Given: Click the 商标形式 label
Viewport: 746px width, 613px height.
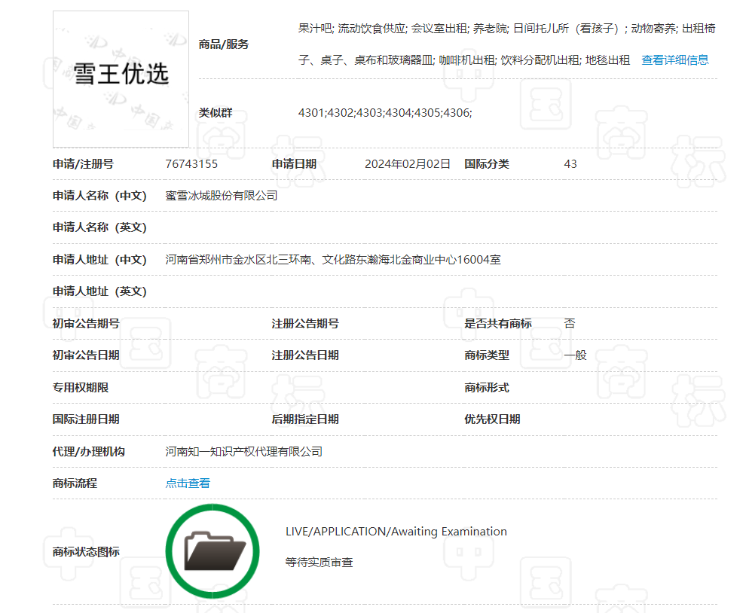Looking at the screenshot, I should 487,388.
